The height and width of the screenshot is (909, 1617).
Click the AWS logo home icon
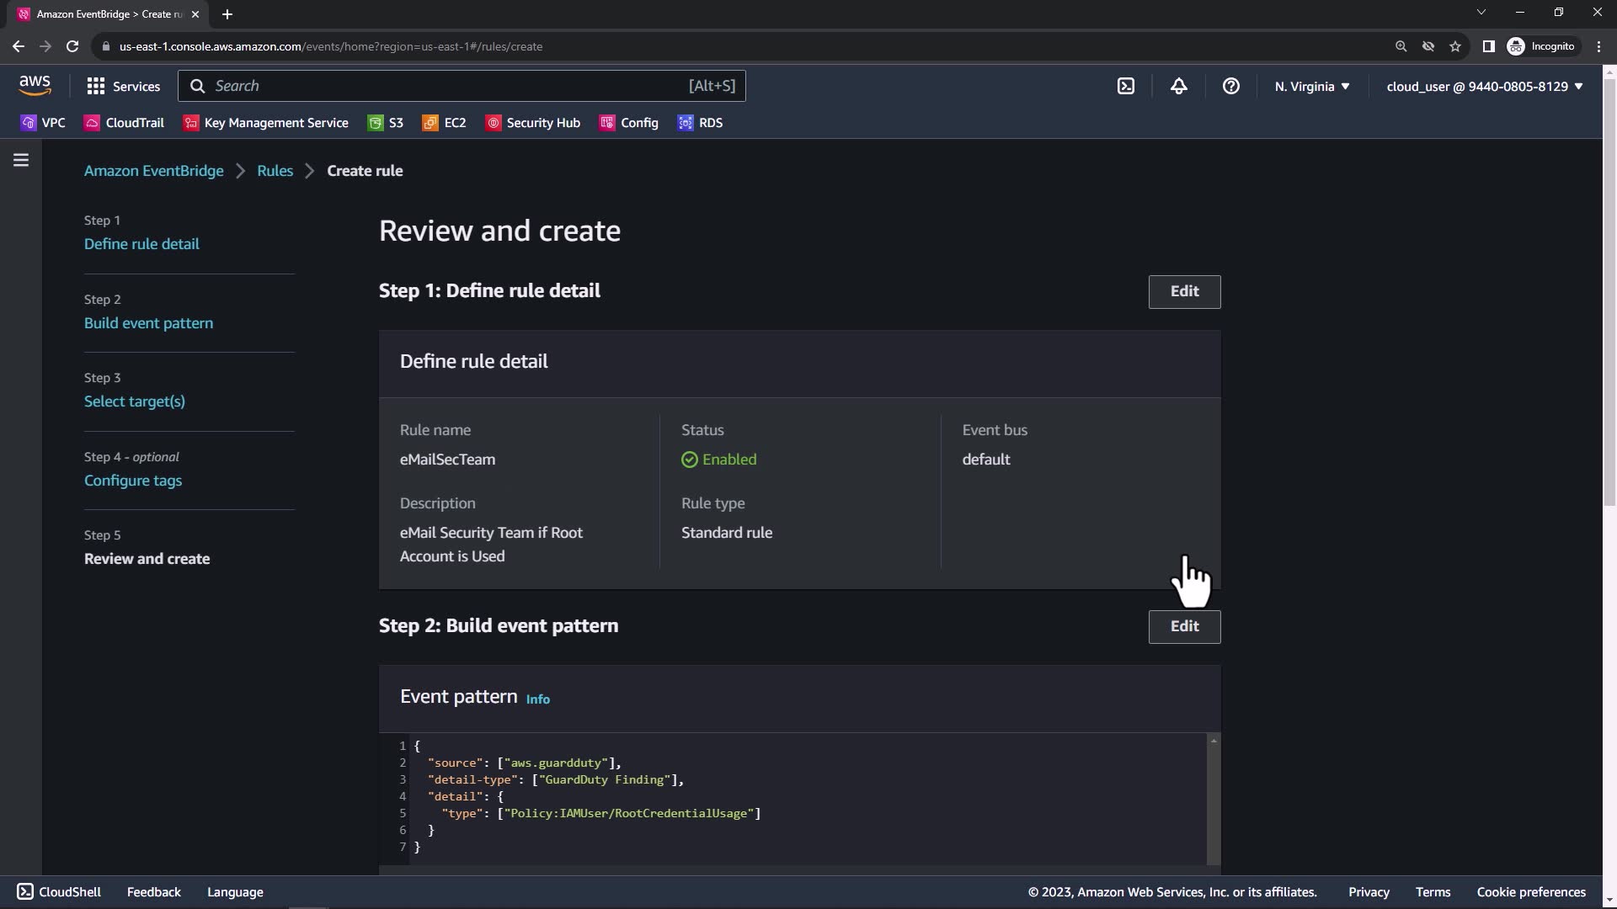[35, 85]
